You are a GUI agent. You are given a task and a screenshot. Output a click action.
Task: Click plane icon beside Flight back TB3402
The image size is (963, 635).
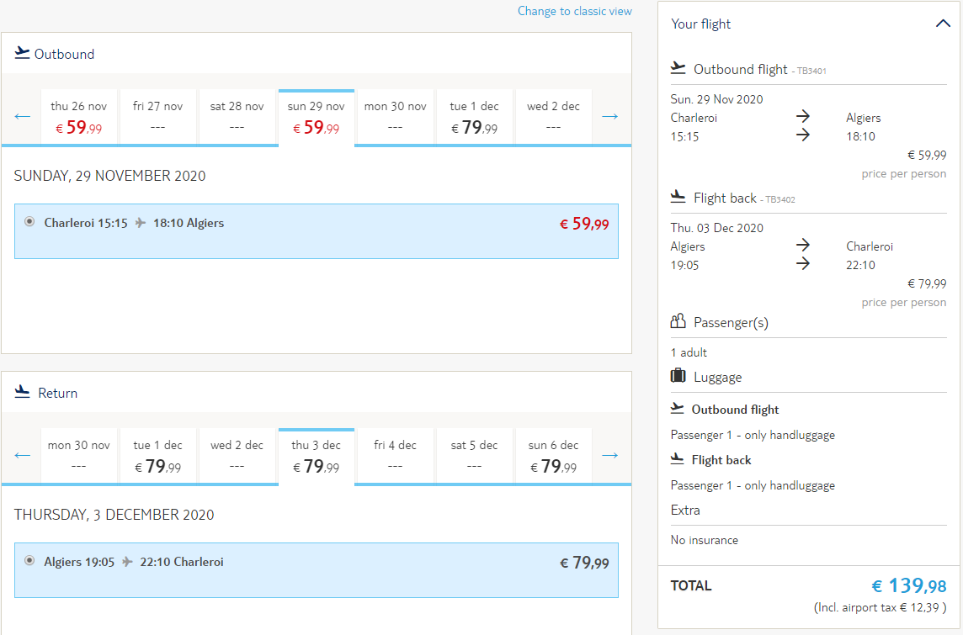(x=678, y=196)
